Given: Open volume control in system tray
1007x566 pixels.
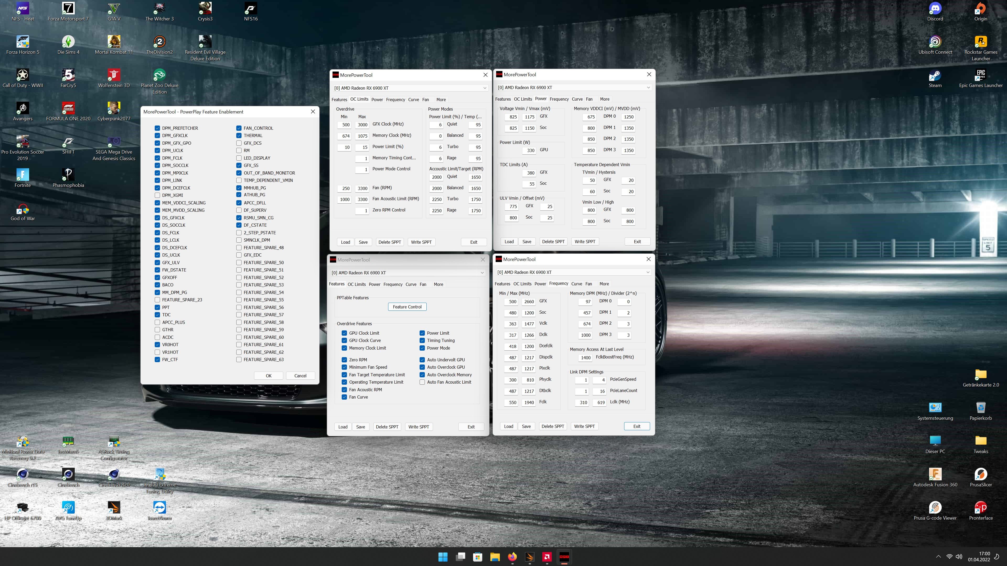Looking at the screenshot, I should point(959,557).
